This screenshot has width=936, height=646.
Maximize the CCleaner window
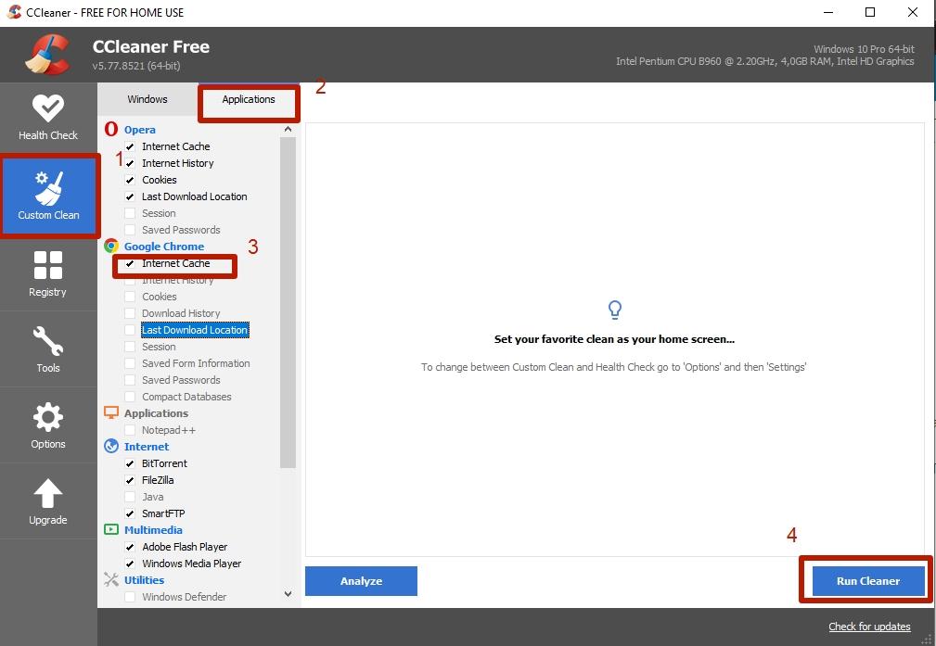(870, 13)
